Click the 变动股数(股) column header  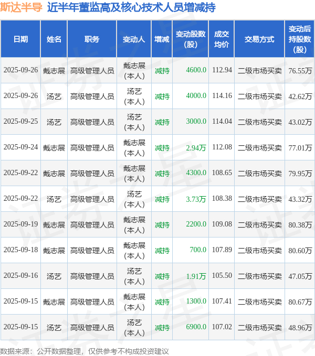[x=191, y=39]
